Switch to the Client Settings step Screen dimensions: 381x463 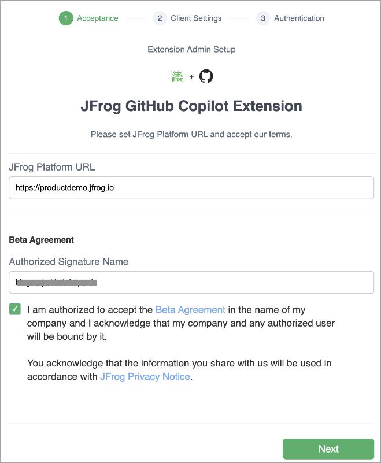(x=196, y=18)
